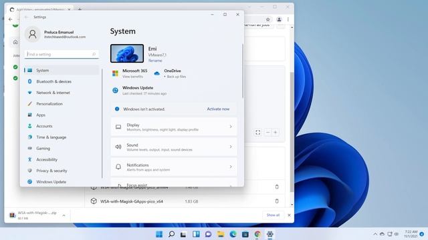Click the user avatar icon in Settings
428x240 pixels.
pyautogui.click(x=33, y=34)
